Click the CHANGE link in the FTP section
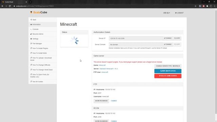 [x=114, y=101]
